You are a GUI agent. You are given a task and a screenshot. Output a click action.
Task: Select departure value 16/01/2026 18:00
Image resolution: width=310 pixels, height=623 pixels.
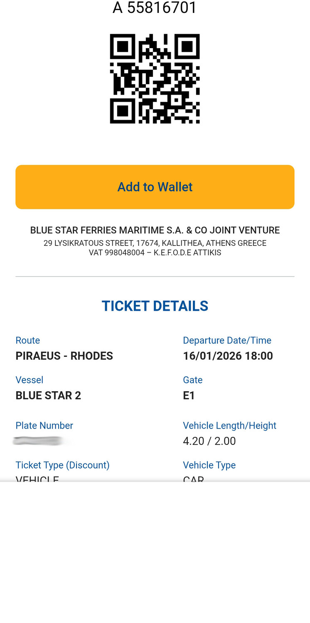pos(228,356)
